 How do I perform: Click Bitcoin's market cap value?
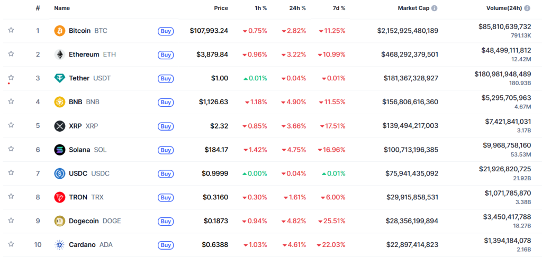(408, 31)
